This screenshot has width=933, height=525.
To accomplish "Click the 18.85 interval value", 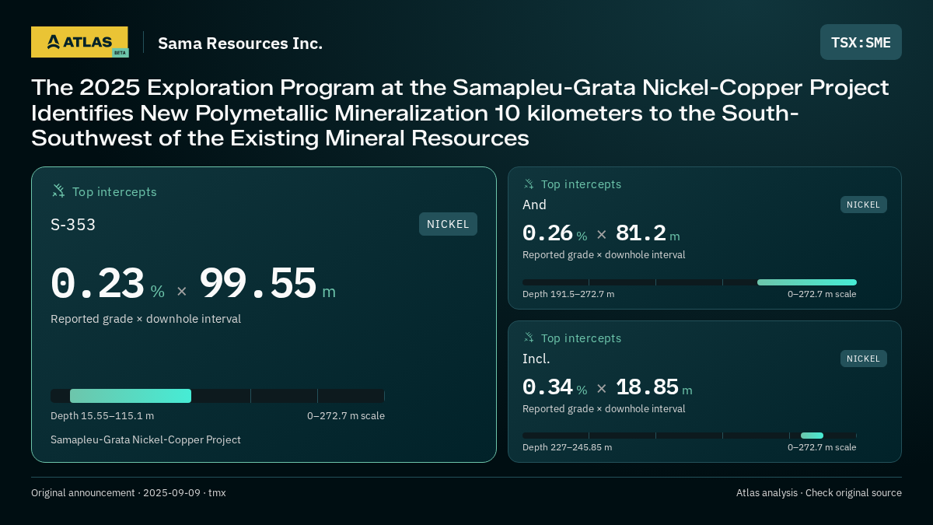I will pos(647,387).
